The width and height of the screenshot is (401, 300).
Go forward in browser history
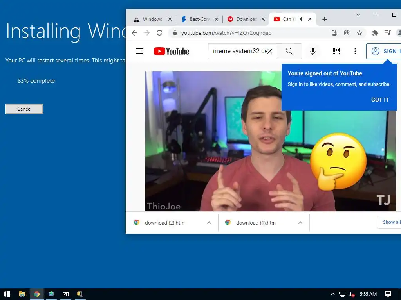tap(146, 33)
